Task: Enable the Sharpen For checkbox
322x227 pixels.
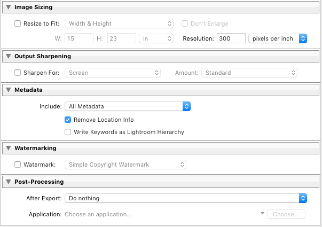Action: click(18, 73)
